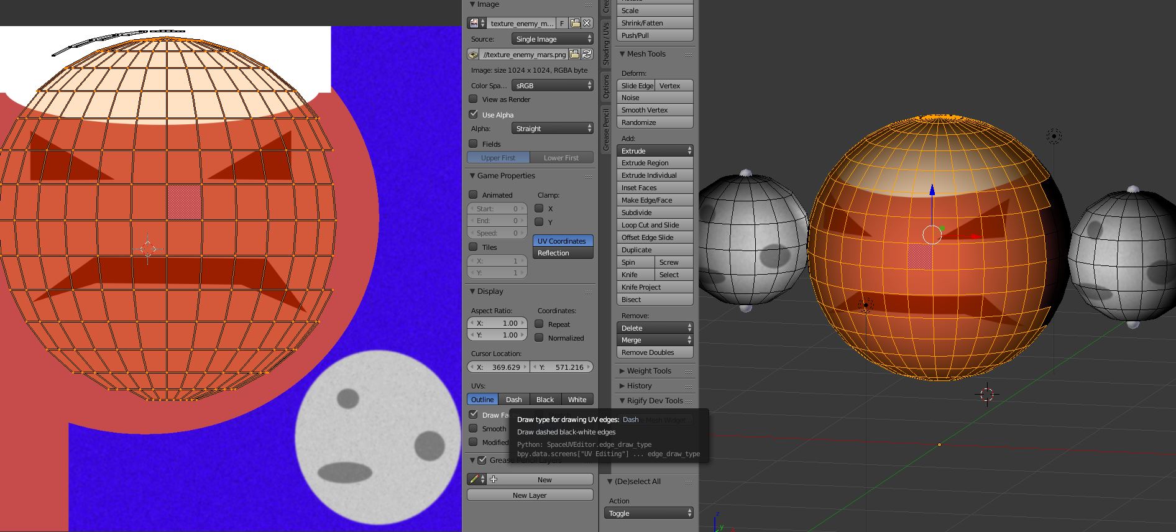Open the Alpha Straight dropdown
The width and height of the screenshot is (1176, 532).
tap(552, 128)
